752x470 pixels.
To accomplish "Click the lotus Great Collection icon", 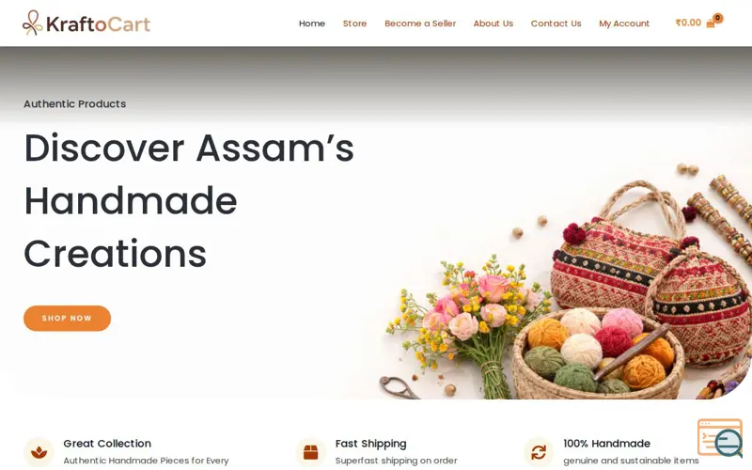I will [x=39, y=452].
